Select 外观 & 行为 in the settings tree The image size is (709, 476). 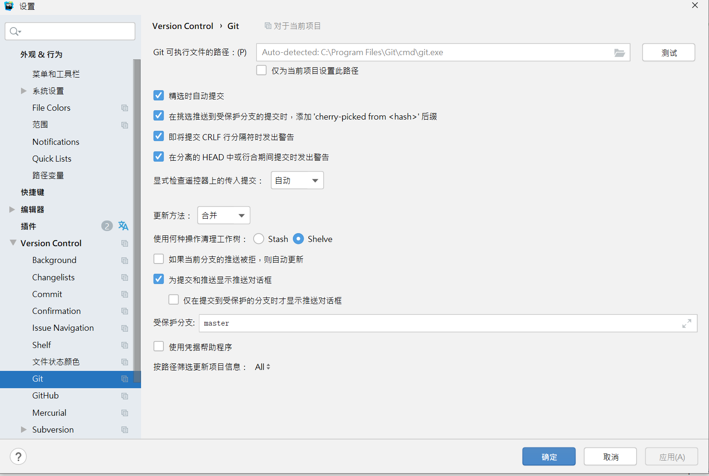[x=42, y=55]
